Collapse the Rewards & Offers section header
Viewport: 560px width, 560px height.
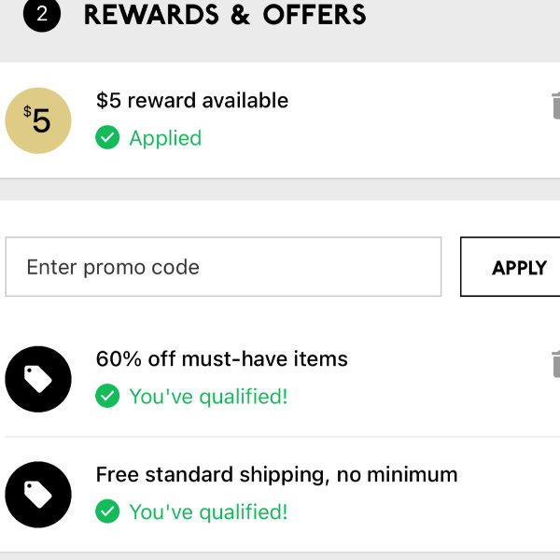pos(280,21)
